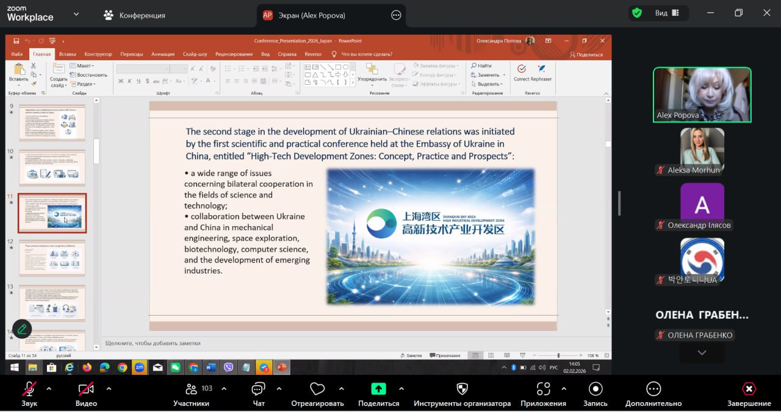Start recording the meeting

tap(595, 389)
